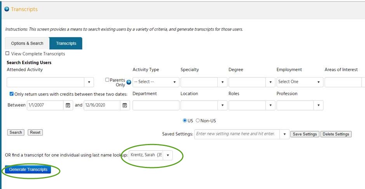The height and width of the screenshot is (189, 365).
Task: Click the Generate Transcripts button
Action: (28, 170)
